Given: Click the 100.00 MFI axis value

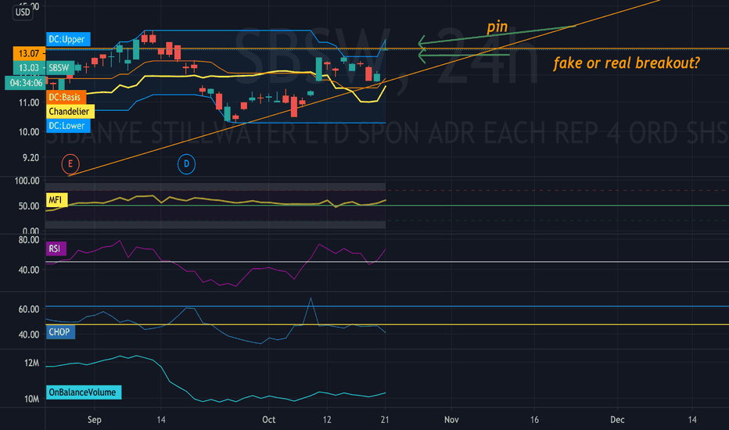Looking at the screenshot, I should (27, 181).
